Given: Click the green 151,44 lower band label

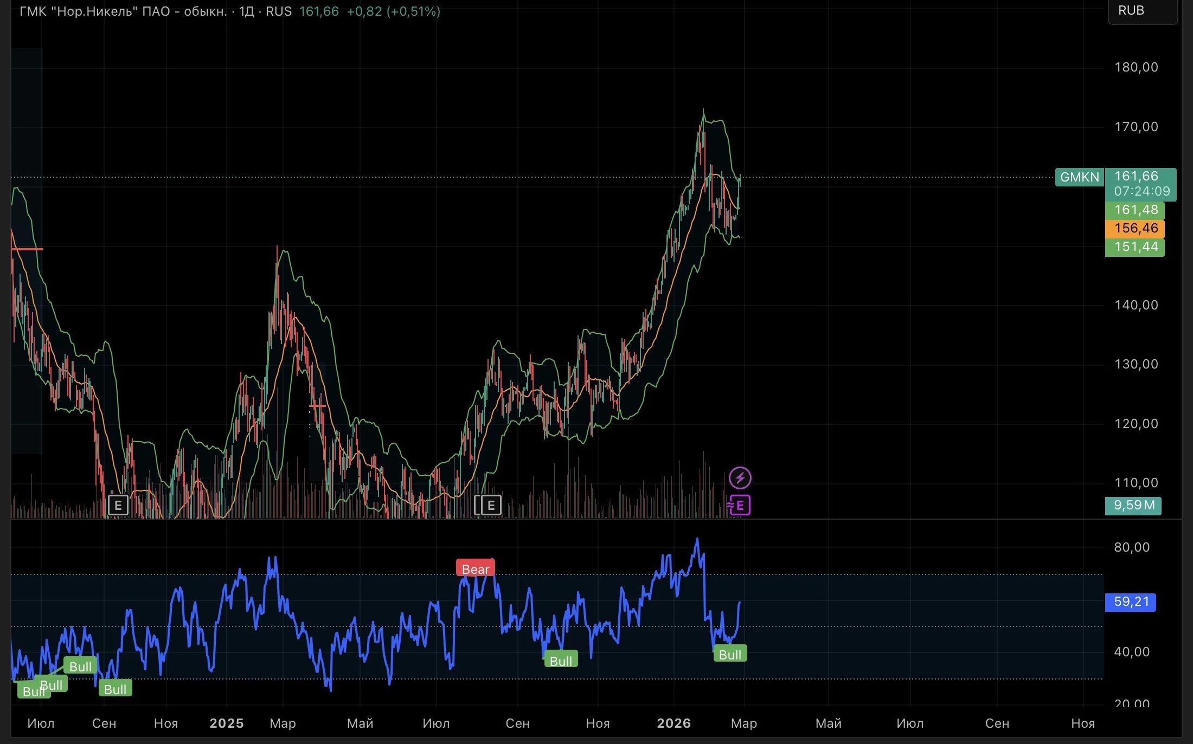Looking at the screenshot, I should (1135, 247).
